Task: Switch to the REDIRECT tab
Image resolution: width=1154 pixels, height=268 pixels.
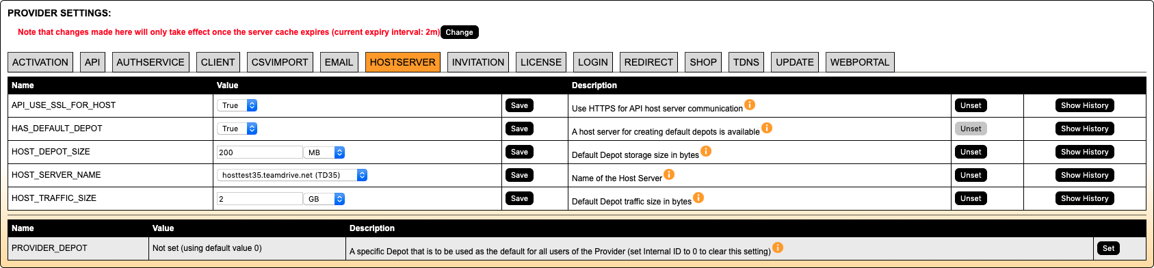Action: (649, 62)
